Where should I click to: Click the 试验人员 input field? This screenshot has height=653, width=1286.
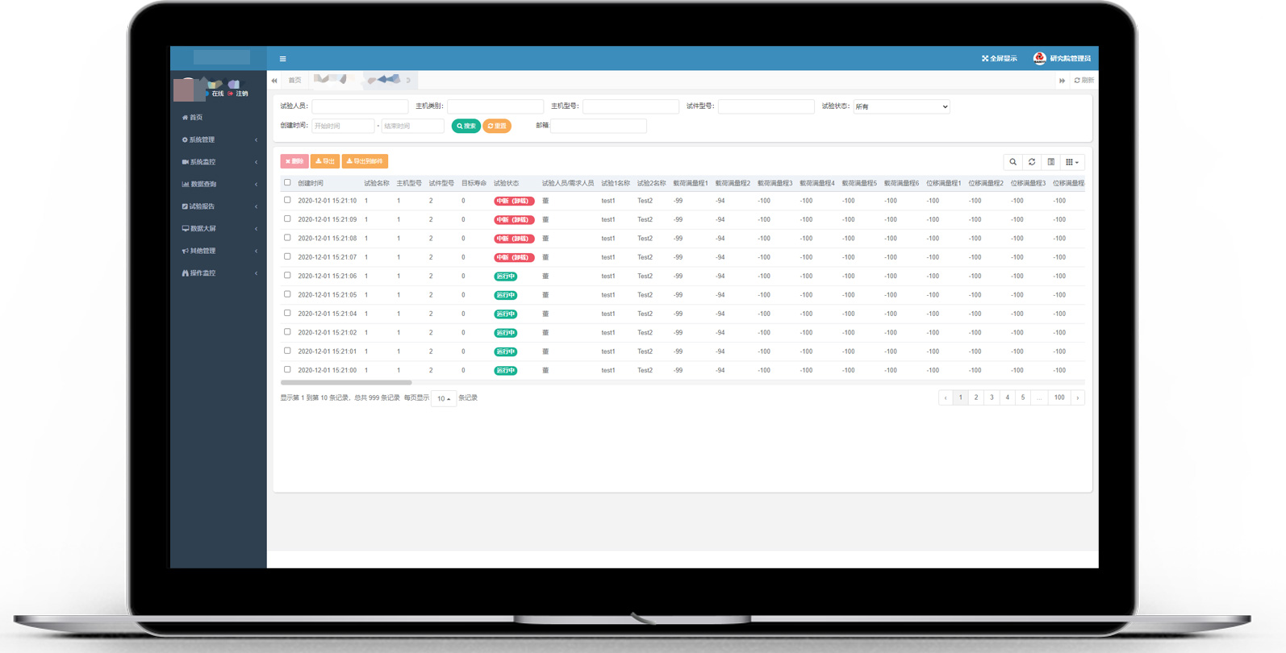click(x=360, y=106)
